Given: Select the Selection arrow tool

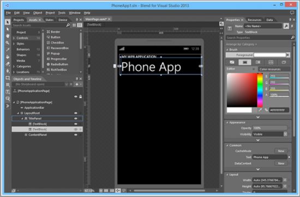Looking at the screenshot, I should point(8,22).
